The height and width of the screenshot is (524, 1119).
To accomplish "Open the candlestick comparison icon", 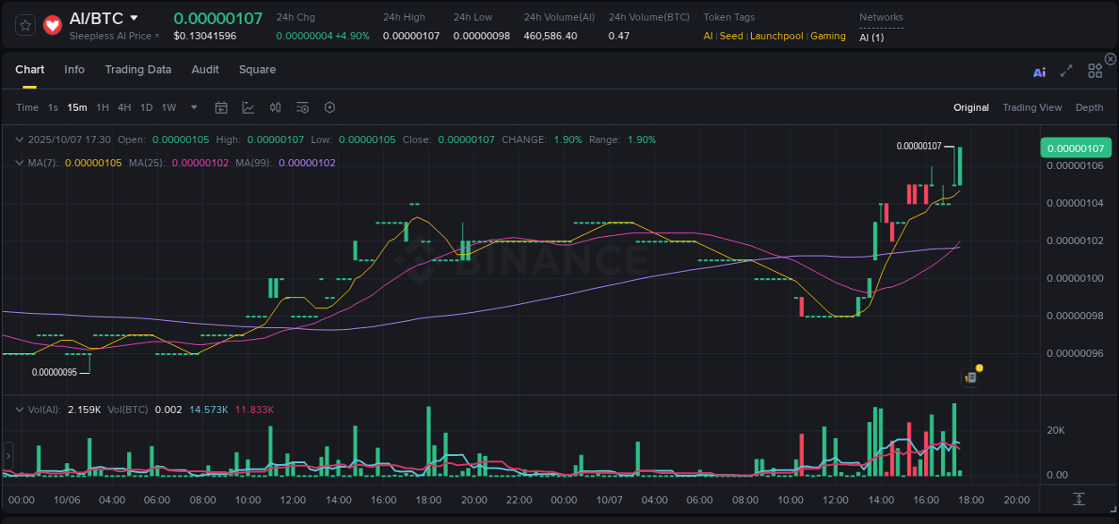I will [275, 107].
